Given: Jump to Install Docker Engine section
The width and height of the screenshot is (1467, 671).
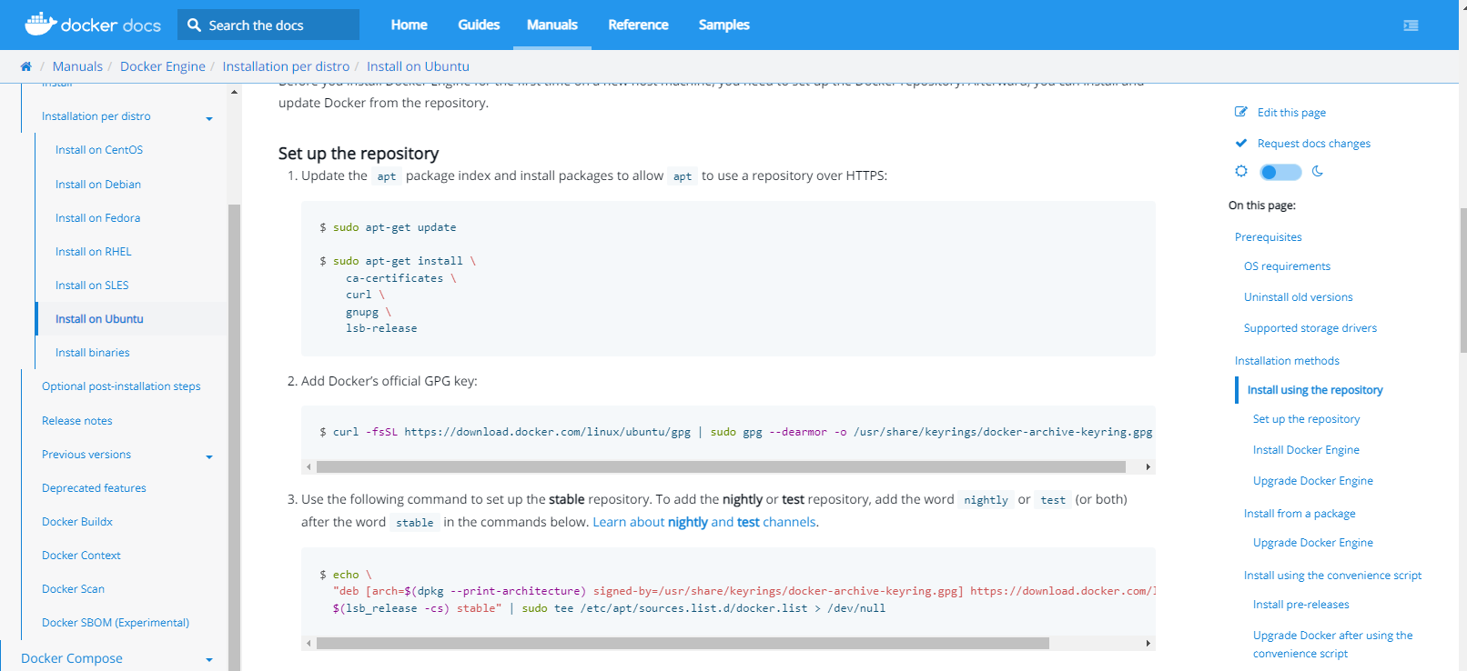Looking at the screenshot, I should click(1306, 450).
